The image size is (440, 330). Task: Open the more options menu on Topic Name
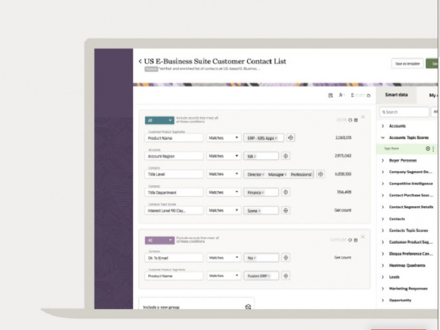433,149
